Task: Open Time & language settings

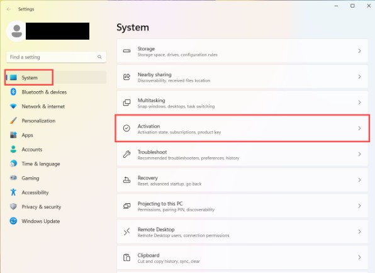Action: [x=56, y=164]
